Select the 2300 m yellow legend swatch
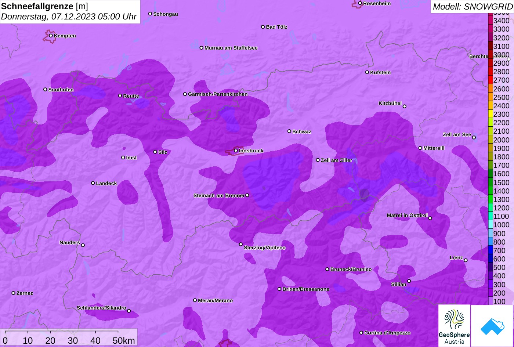514x347 pixels. click(491, 114)
